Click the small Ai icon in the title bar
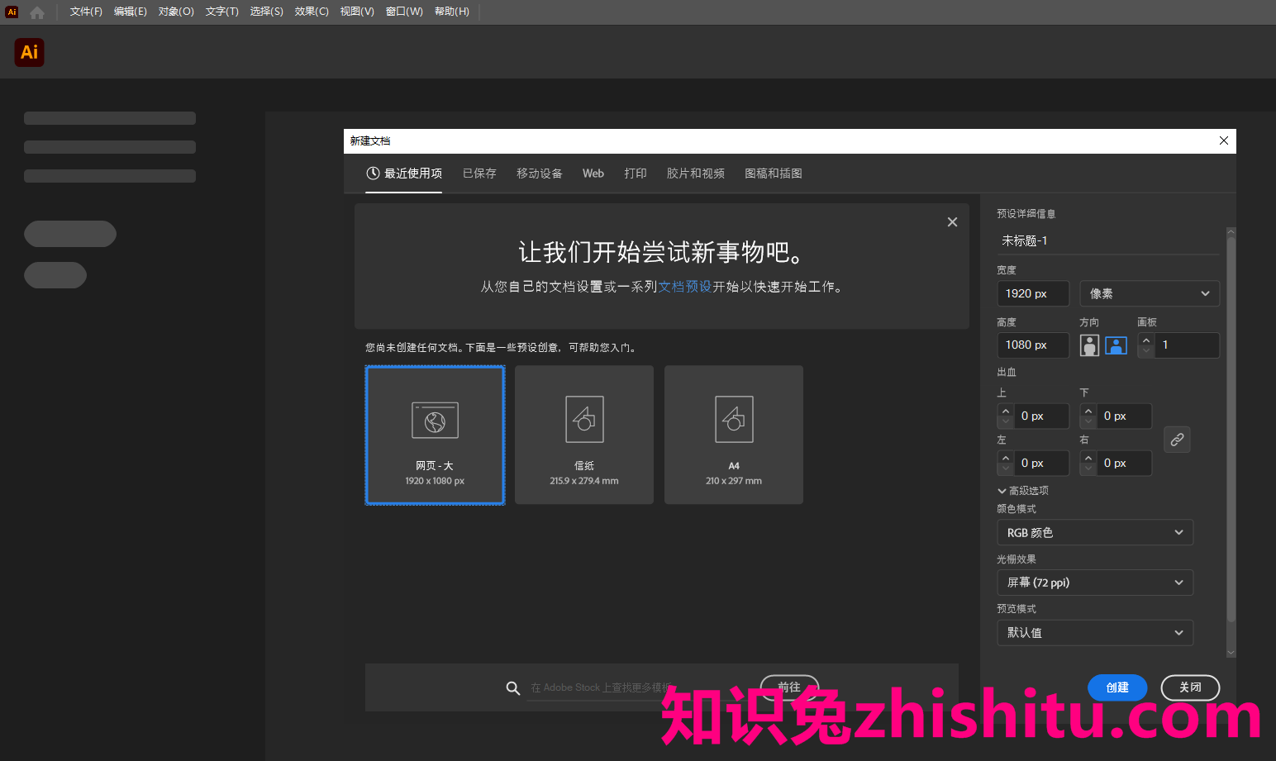 pos(12,12)
